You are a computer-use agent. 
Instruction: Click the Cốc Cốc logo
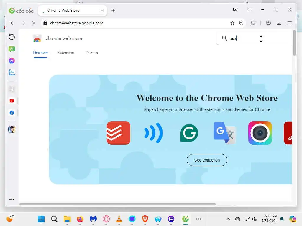pyautogui.click(x=21, y=10)
